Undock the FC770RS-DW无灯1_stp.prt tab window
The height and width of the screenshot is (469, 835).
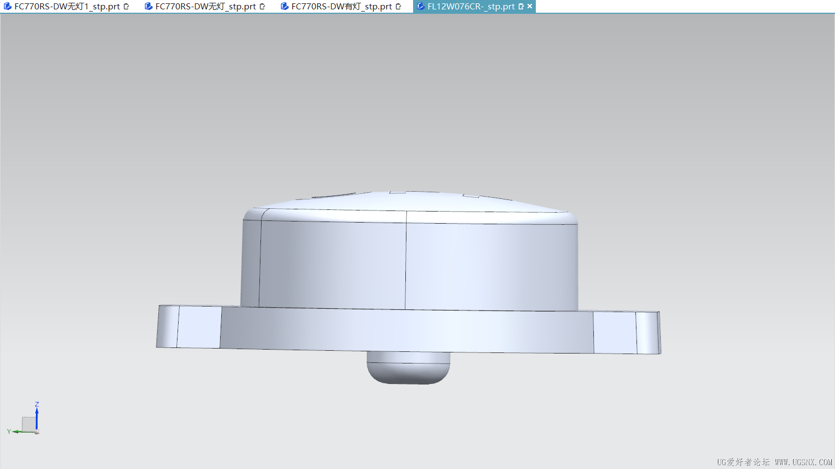(126, 7)
